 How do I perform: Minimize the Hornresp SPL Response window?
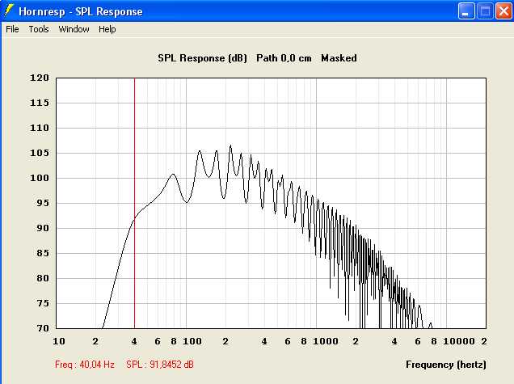[x=466, y=11]
